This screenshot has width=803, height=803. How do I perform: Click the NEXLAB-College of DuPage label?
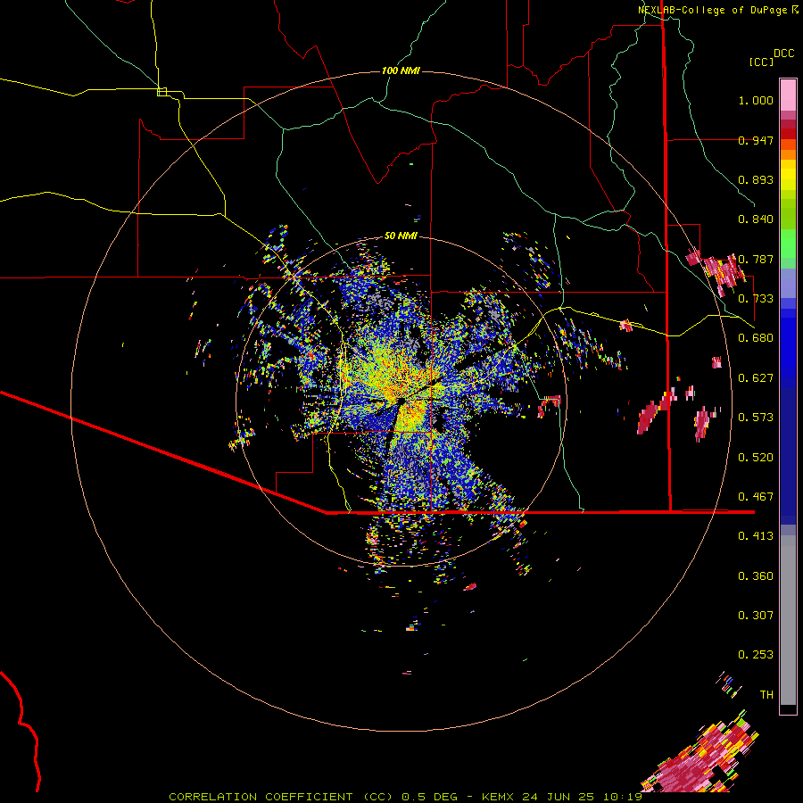click(x=712, y=10)
